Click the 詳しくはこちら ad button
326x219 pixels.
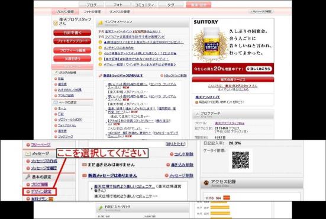(259, 69)
